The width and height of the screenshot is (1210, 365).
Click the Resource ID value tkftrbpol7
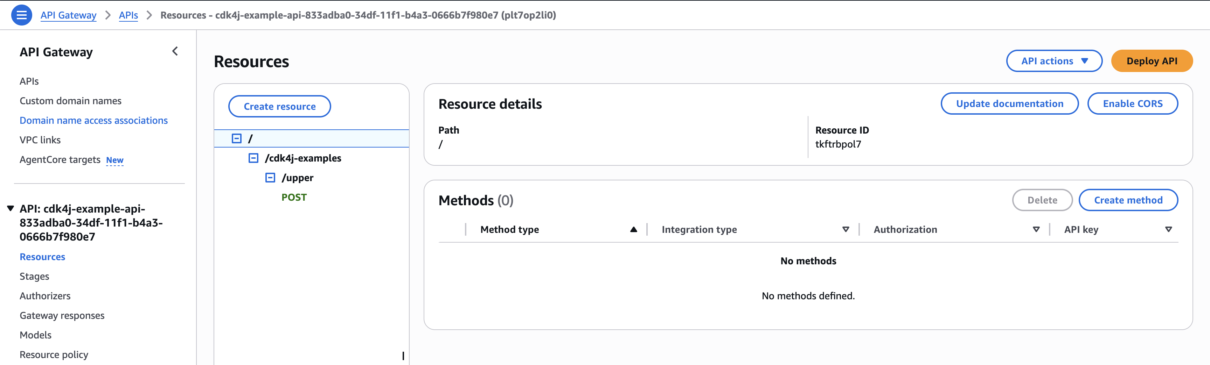pos(838,144)
